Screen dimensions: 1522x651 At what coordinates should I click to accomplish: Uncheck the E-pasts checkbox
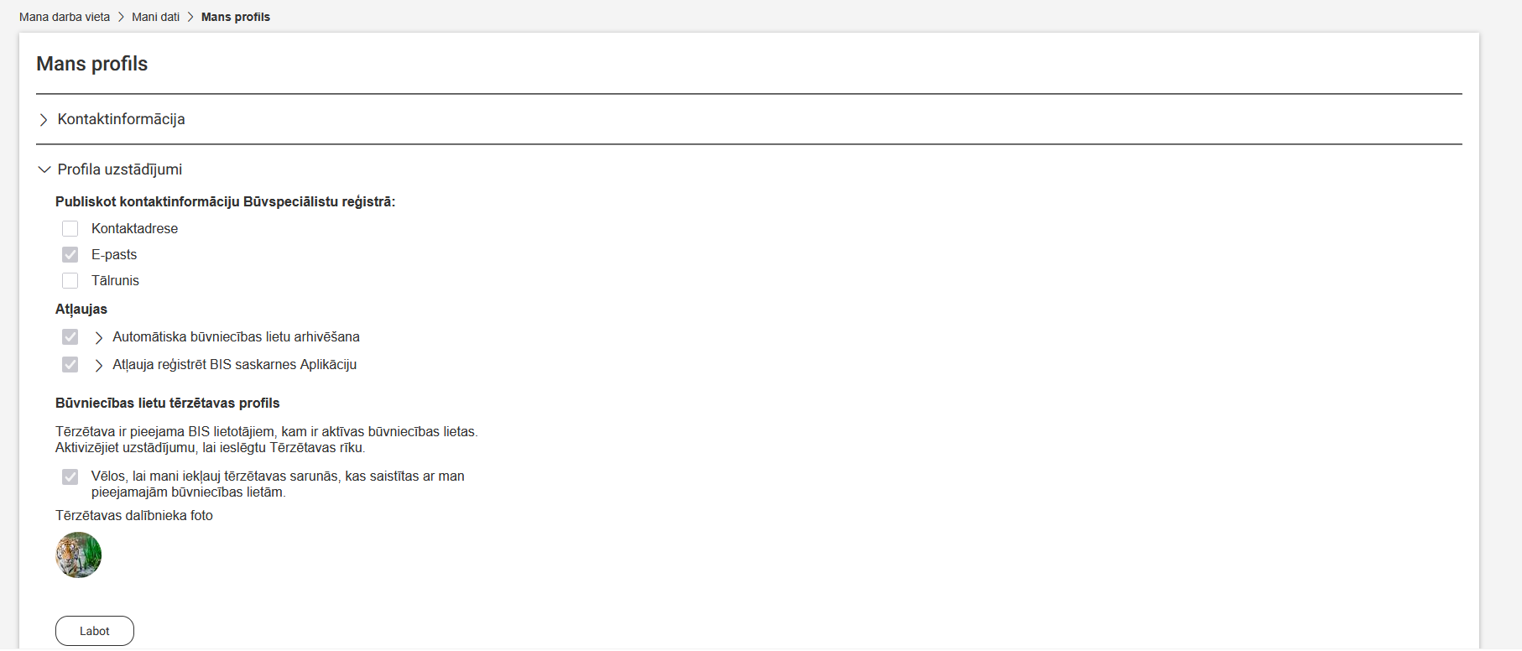pyautogui.click(x=70, y=255)
